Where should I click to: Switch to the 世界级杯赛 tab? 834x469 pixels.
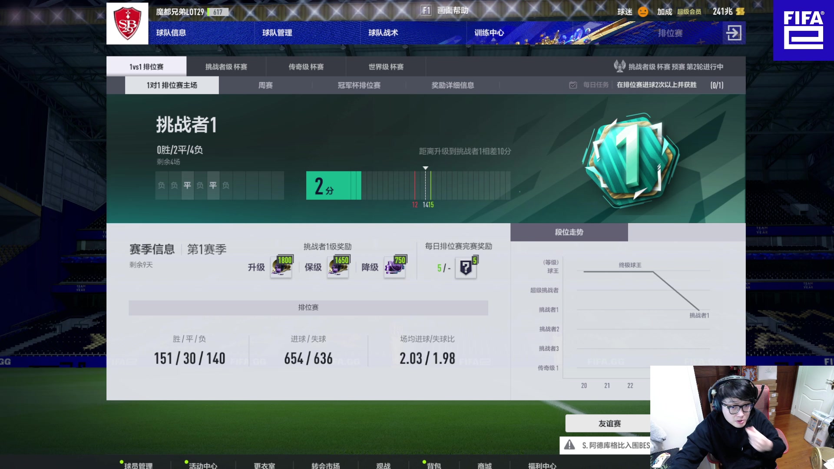(386, 66)
